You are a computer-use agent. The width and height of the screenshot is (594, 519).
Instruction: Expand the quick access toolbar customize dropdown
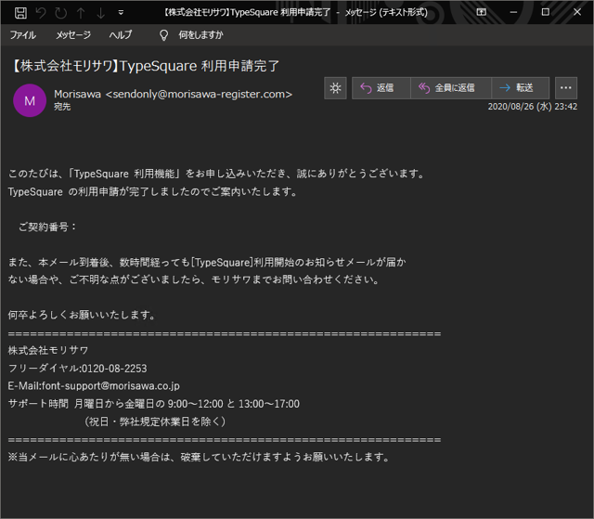click(121, 13)
